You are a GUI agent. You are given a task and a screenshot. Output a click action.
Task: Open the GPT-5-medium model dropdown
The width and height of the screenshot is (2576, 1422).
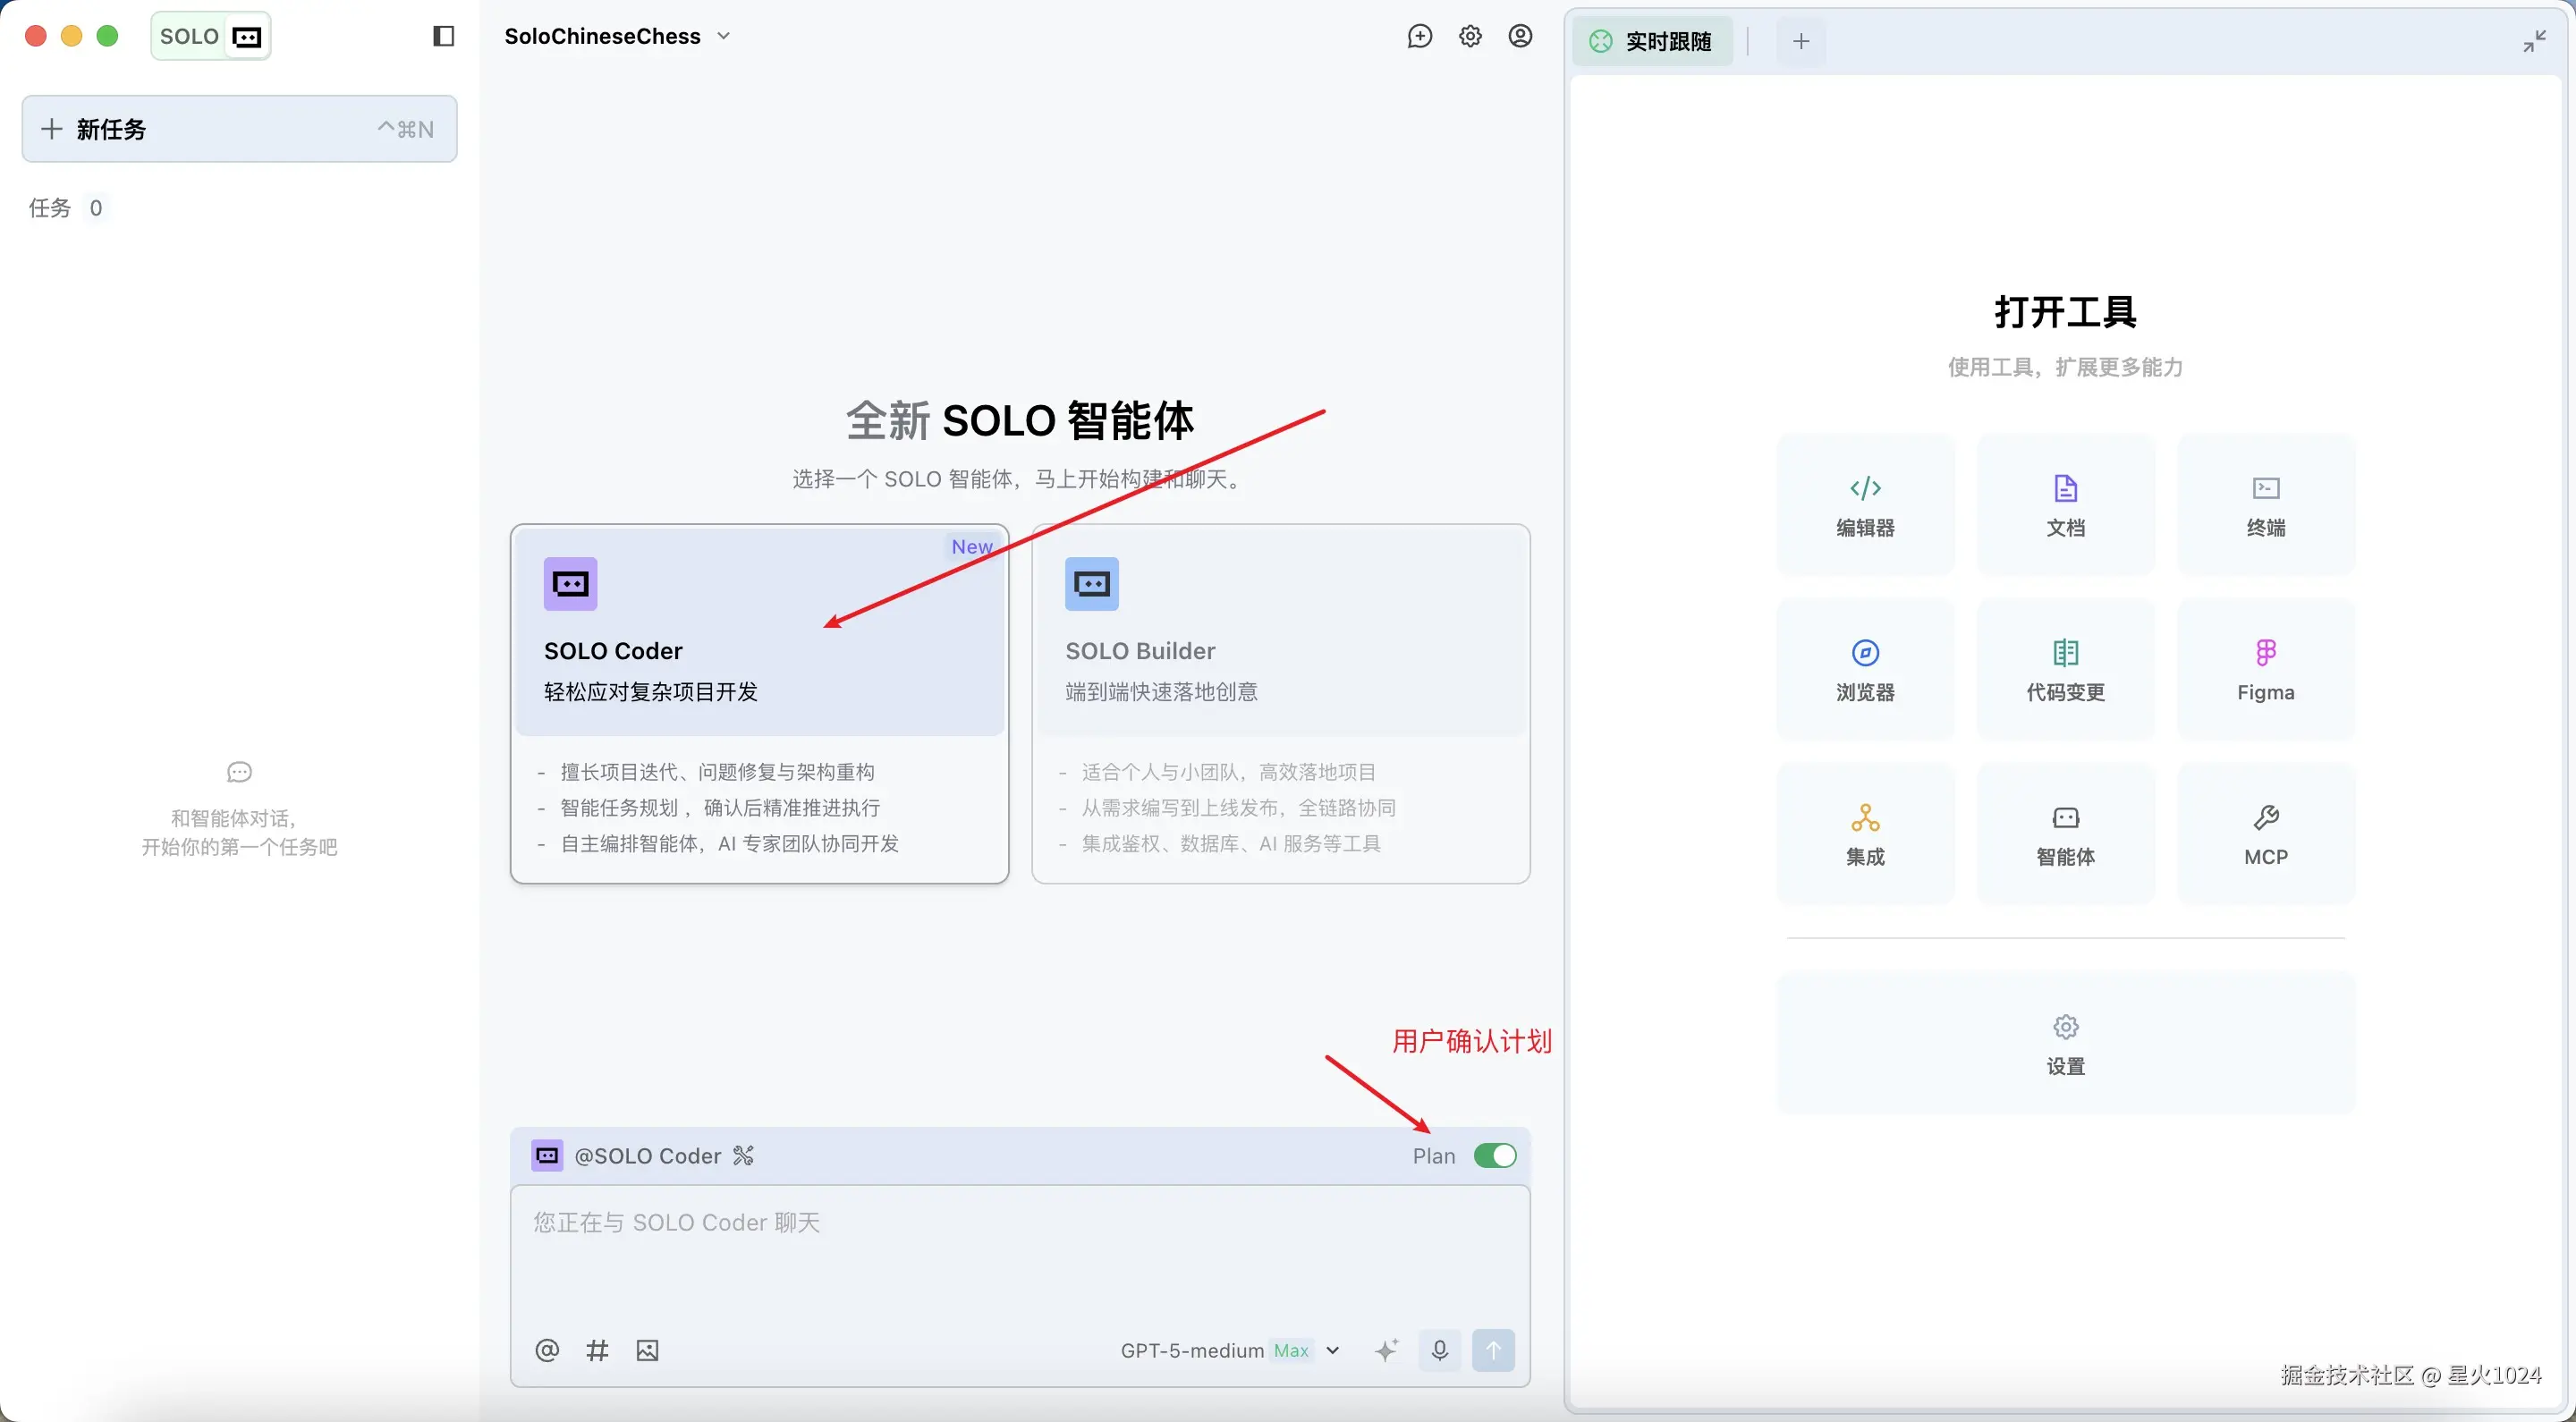pyautogui.click(x=1229, y=1350)
